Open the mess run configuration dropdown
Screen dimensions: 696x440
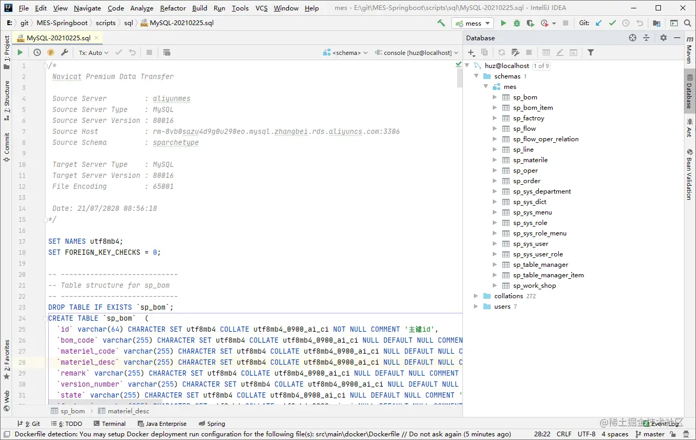(x=473, y=23)
